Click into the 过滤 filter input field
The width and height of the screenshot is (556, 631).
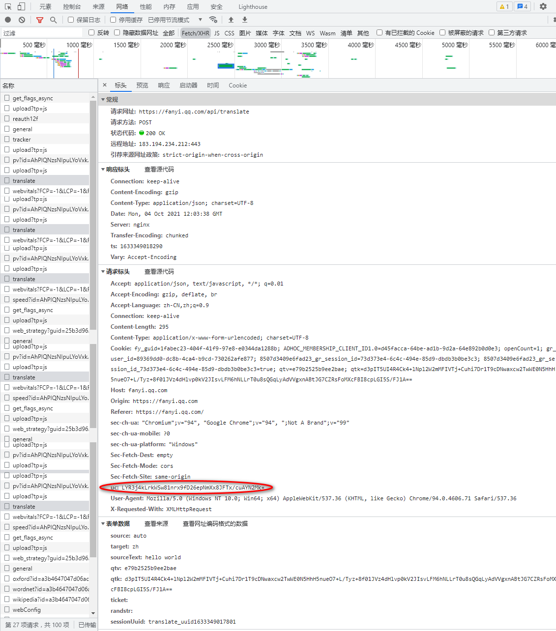42,33
